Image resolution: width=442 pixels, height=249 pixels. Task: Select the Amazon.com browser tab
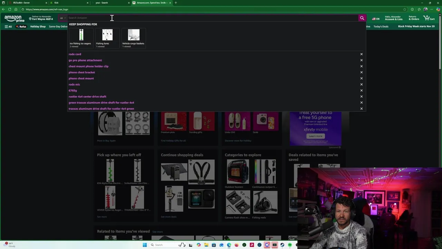[152, 3]
